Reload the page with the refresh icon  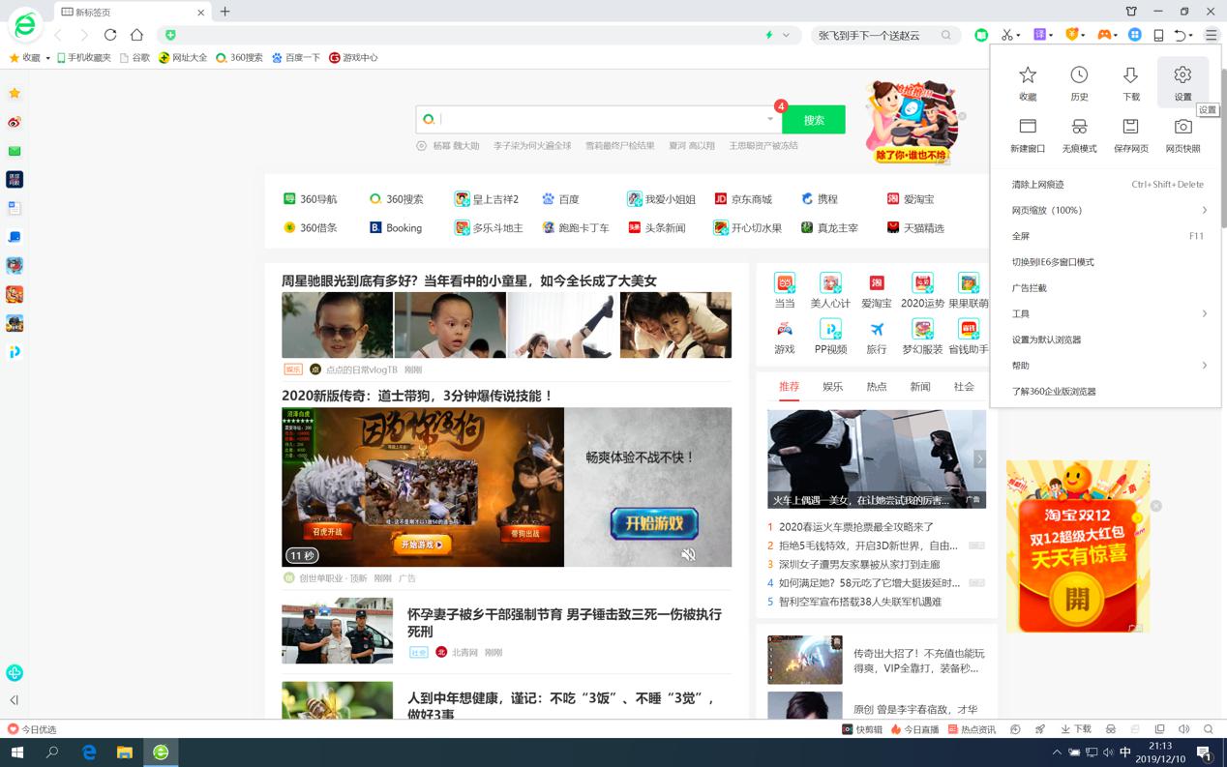click(110, 35)
